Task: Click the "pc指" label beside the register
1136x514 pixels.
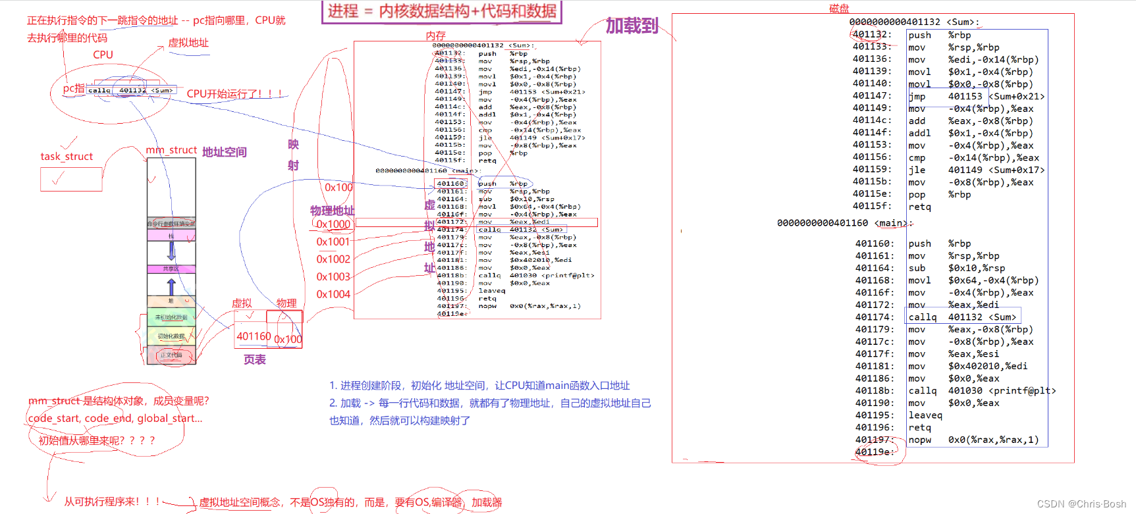Action: click(74, 88)
